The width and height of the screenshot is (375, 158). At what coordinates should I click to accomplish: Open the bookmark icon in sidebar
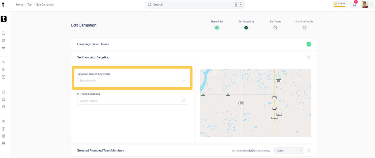click(3, 99)
